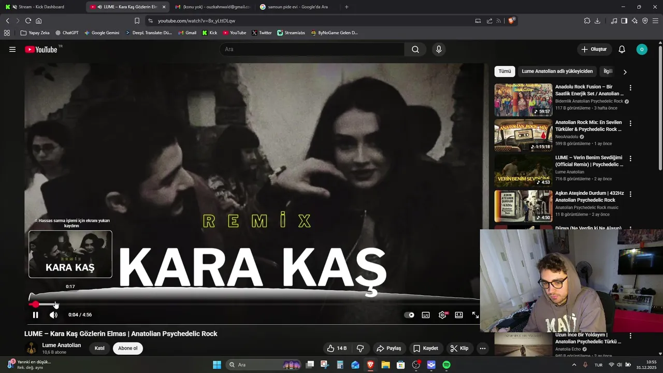Open 'Aşkın Ateşinde Durdum | 432Hz' title link
The image size is (663, 373).
589,196
